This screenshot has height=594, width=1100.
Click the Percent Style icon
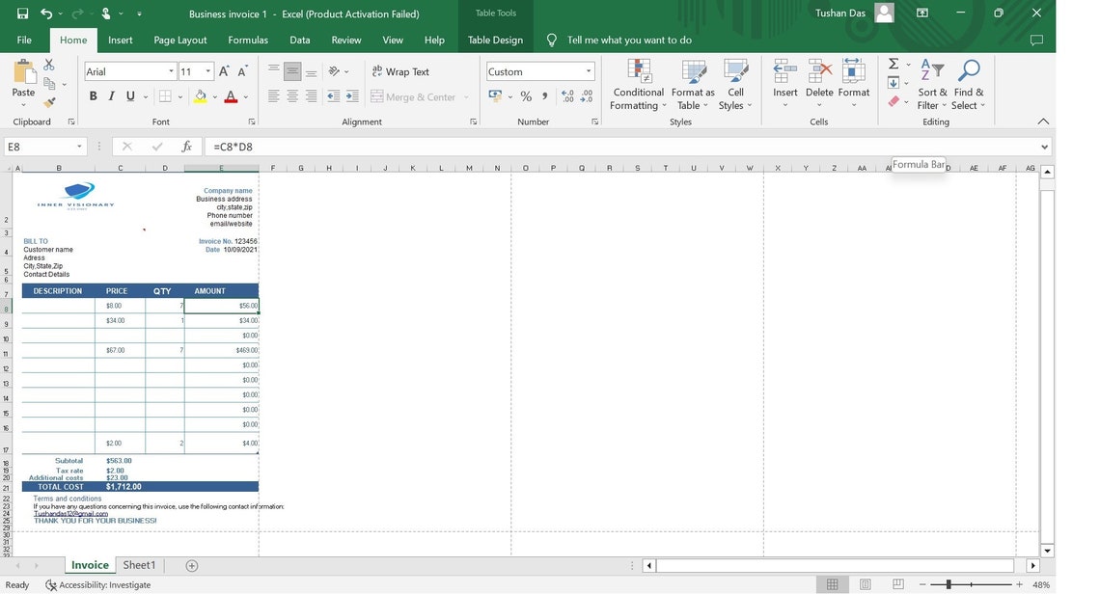click(526, 96)
